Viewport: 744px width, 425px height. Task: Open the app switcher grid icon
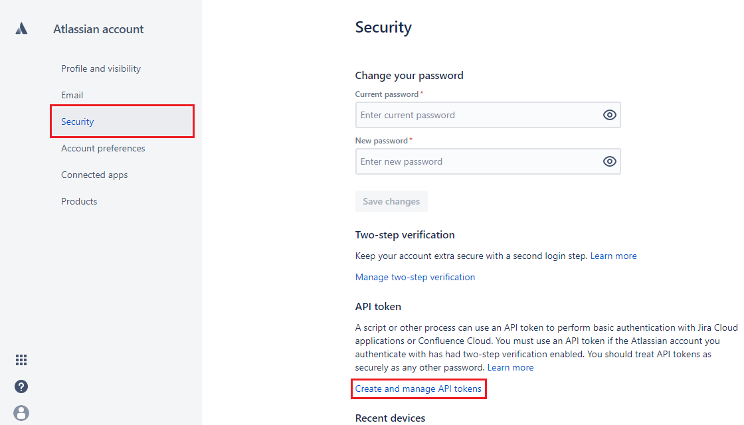pyautogui.click(x=21, y=360)
